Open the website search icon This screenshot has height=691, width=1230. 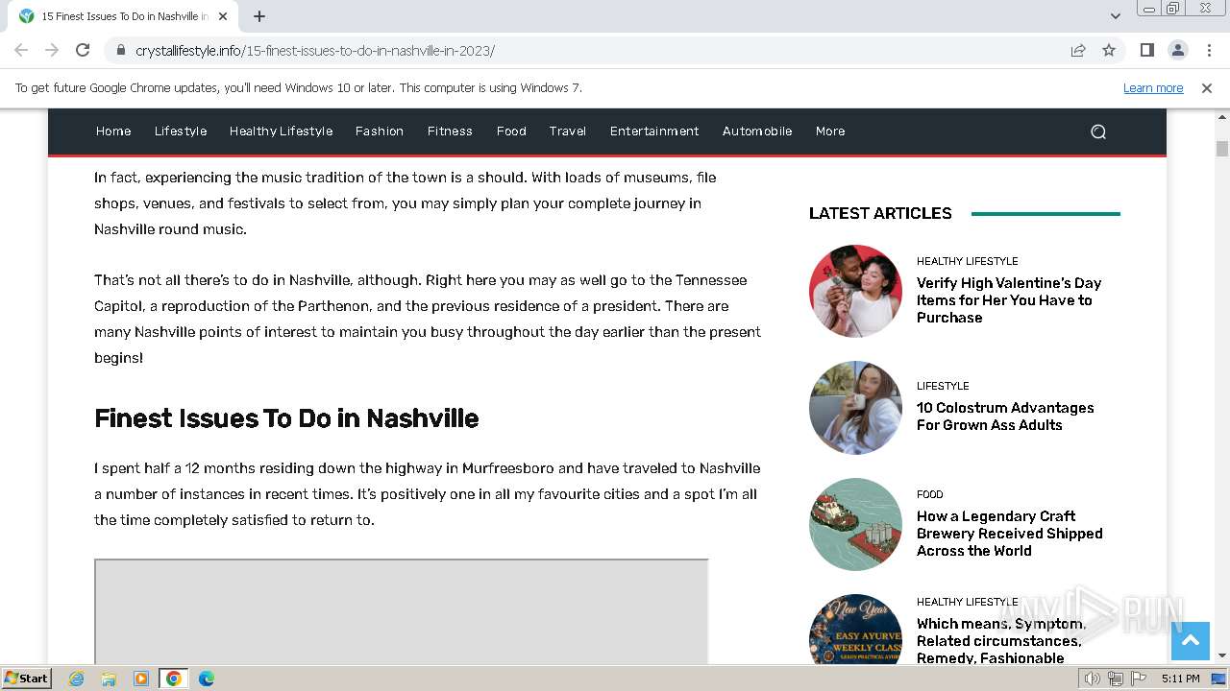pyautogui.click(x=1098, y=131)
